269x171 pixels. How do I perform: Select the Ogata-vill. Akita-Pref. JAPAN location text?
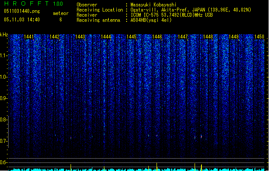click(191, 10)
